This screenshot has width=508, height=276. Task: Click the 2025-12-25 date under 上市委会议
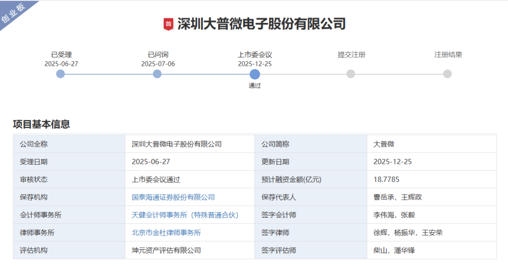(x=254, y=64)
